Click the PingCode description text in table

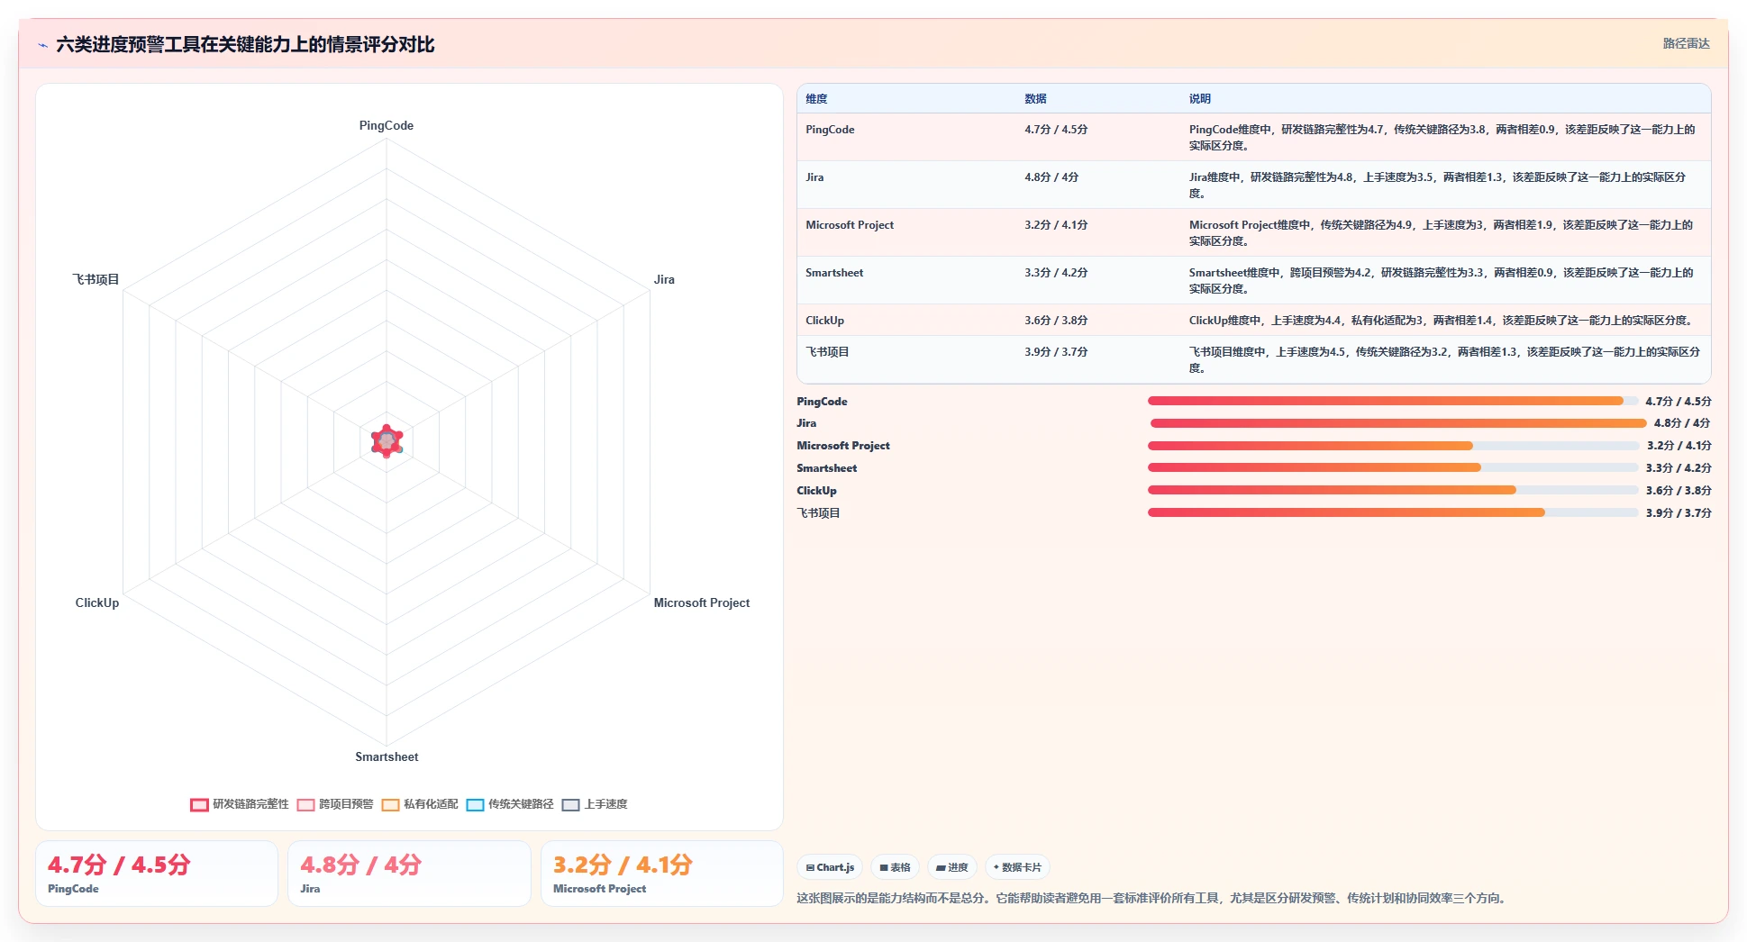(1442, 137)
